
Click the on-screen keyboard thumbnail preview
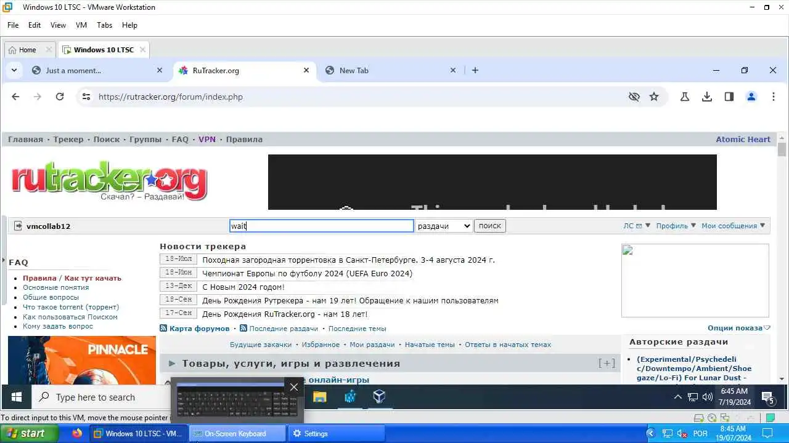pyautogui.click(x=237, y=401)
